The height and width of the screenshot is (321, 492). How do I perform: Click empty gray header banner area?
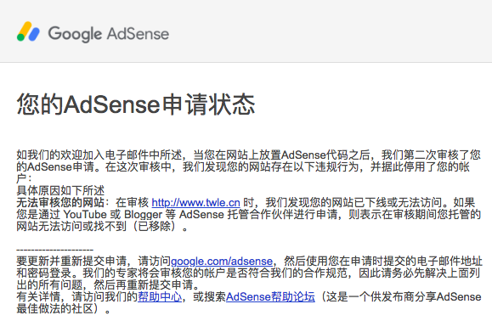(x=330, y=31)
